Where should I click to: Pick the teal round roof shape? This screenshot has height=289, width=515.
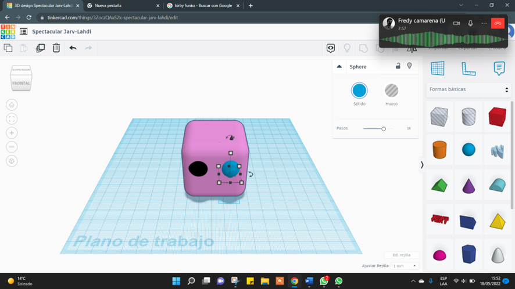[497, 185]
